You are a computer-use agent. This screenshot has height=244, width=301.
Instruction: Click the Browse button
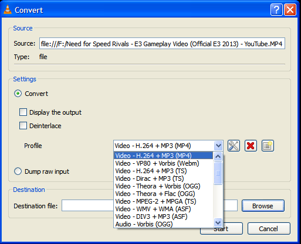[x=263, y=206]
